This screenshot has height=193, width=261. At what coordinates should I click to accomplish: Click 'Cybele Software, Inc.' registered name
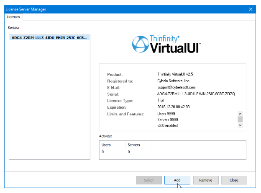point(174,81)
